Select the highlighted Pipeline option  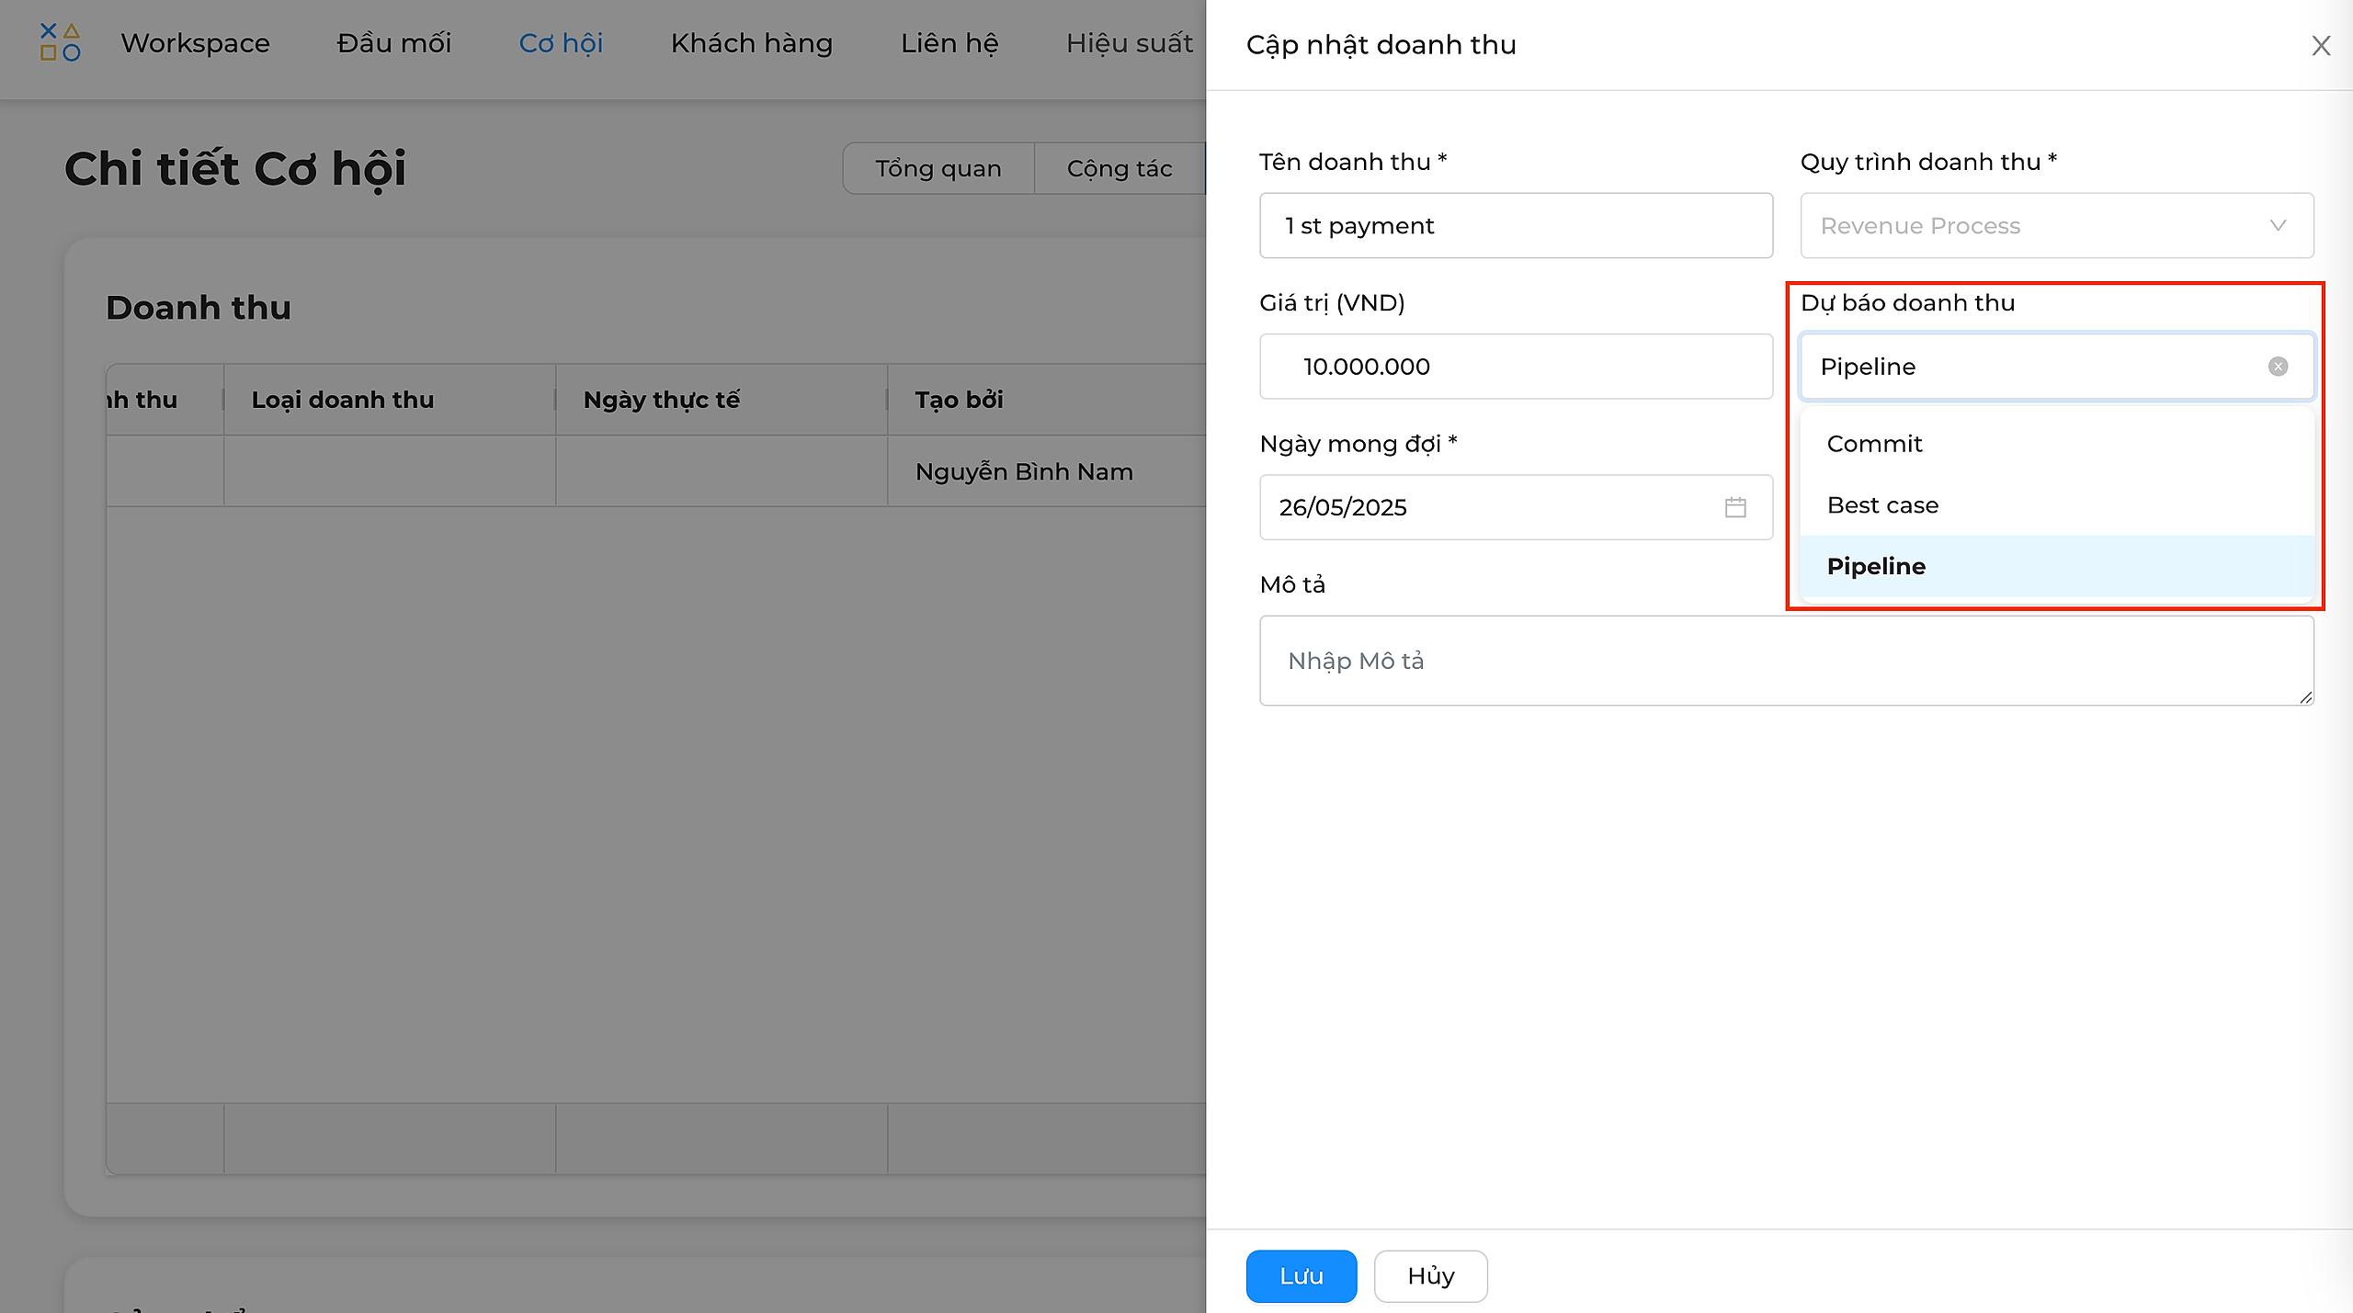coord(2057,567)
